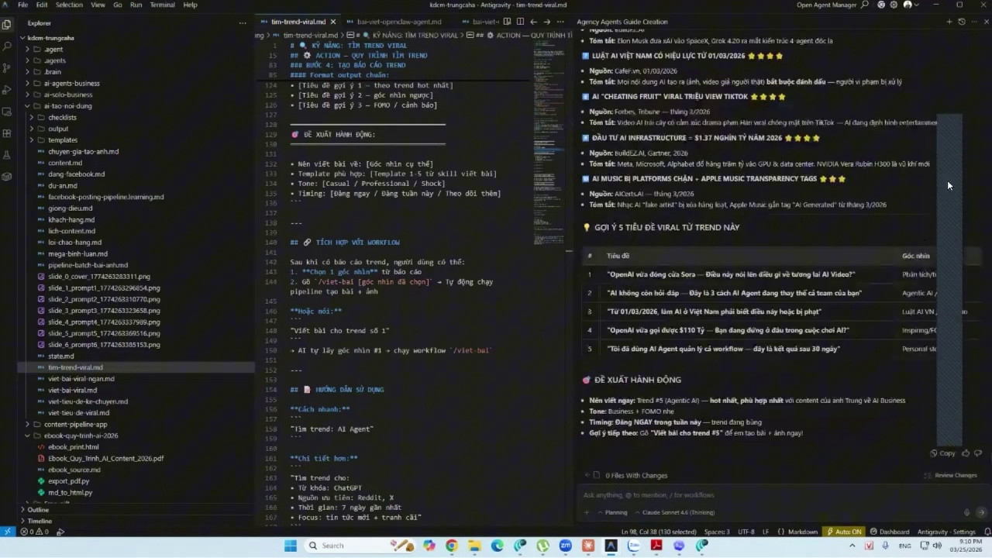Search from the title bar magnifier
This screenshot has width=992, height=558.
[865, 5]
